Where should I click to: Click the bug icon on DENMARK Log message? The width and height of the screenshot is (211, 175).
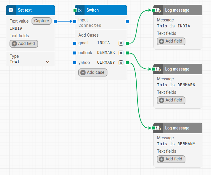click(x=158, y=69)
